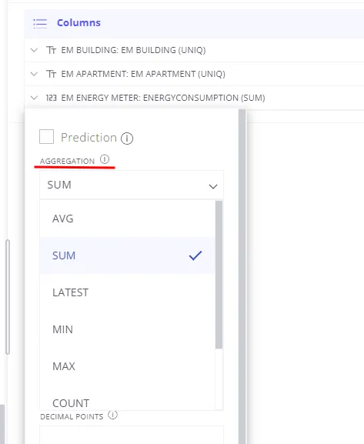Open the Decimal Points info icon
This screenshot has width=364, height=444.
(x=113, y=415)
